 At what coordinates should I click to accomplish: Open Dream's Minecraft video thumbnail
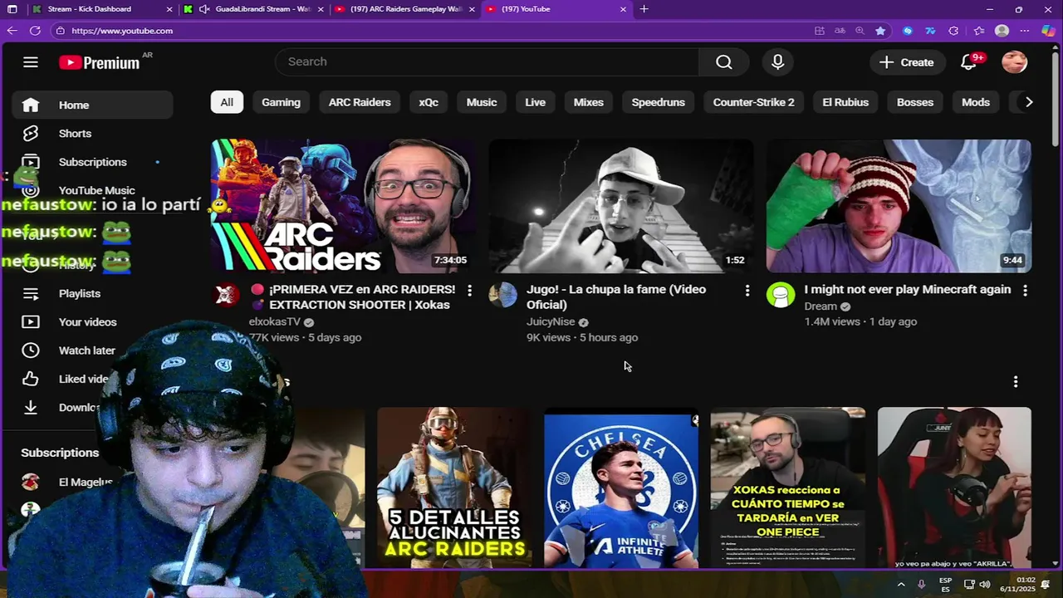point(899,206)
